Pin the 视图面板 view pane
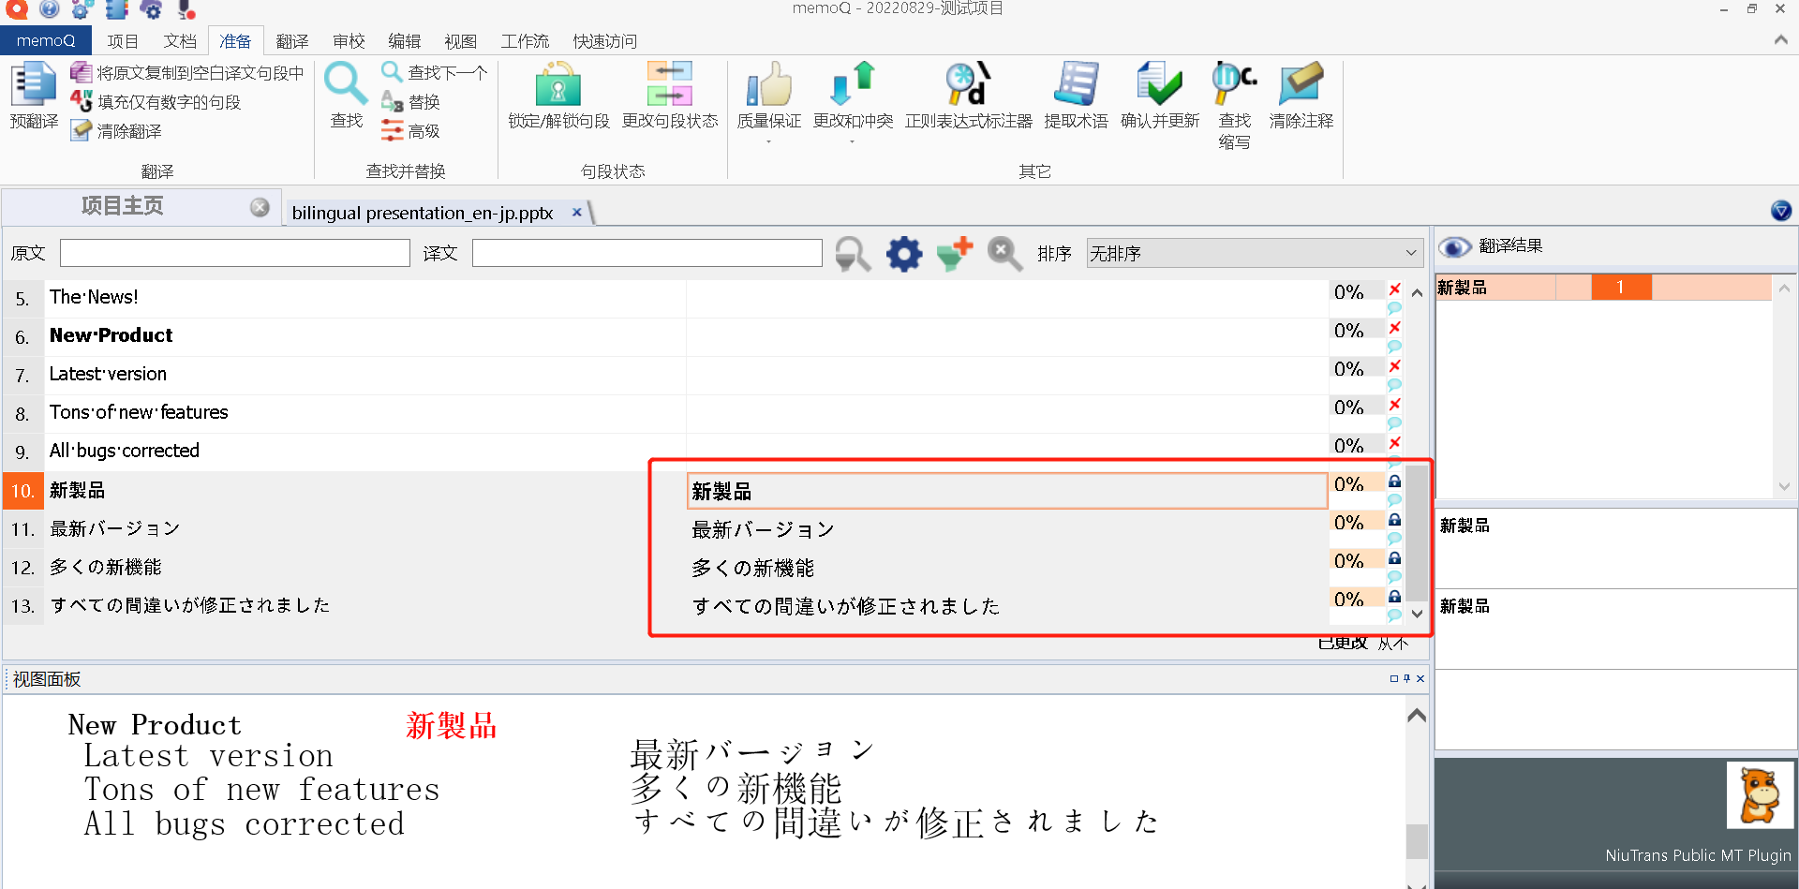Image resolution: width=1799 pixels, height=889 pixels. coord(1406,678)
